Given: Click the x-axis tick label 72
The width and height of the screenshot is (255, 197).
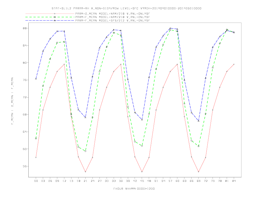Looking at the screenshot, I should coord(206,181).
